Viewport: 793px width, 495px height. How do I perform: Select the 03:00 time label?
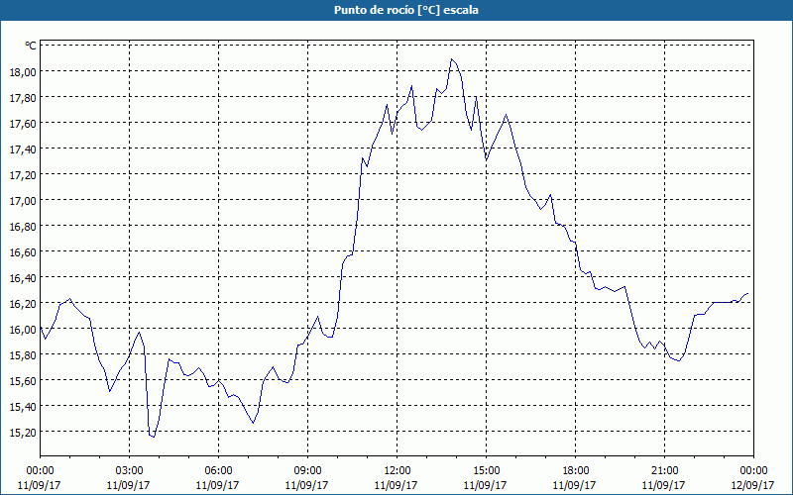click(x=129, y=471)
